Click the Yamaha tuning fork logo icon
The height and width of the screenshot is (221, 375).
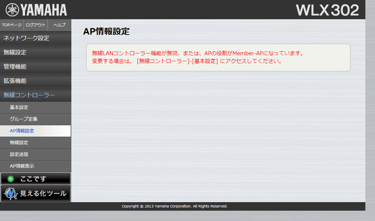[x=12, y=10]
